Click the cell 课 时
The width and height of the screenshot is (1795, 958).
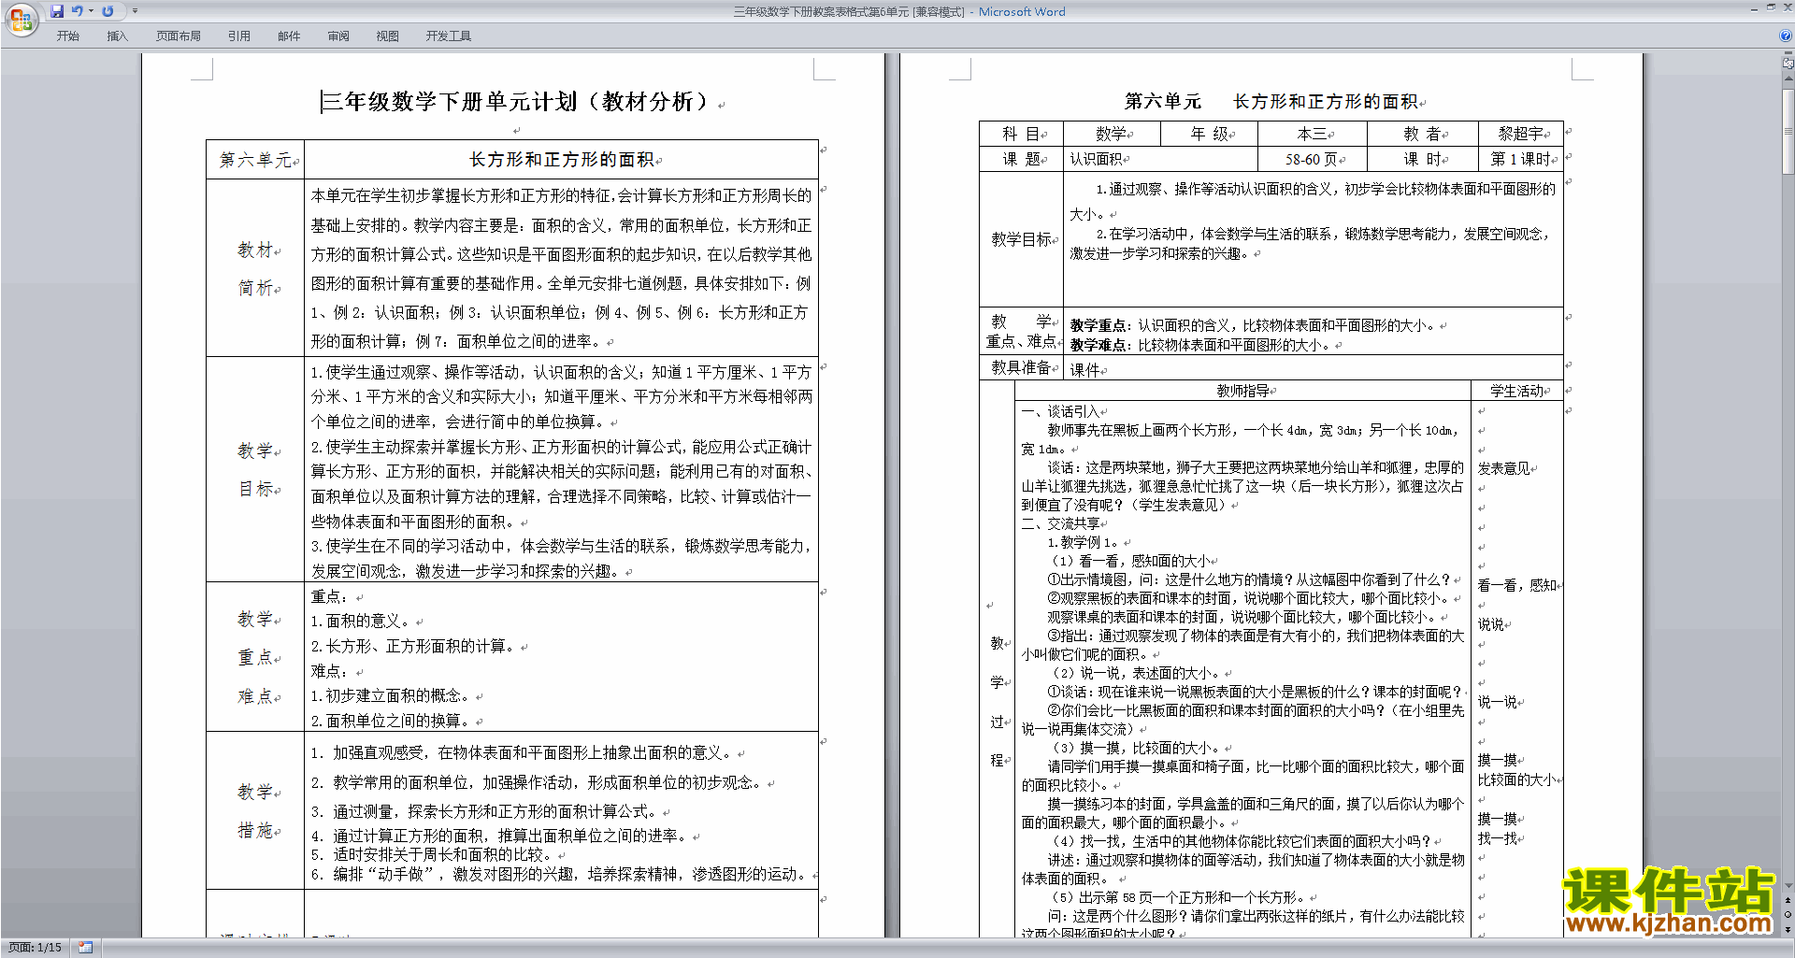1423,159
